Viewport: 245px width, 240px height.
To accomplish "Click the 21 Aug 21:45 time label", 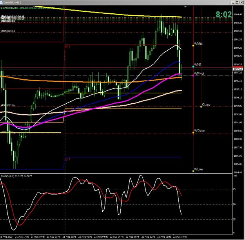I will click(x=54, y=237).
